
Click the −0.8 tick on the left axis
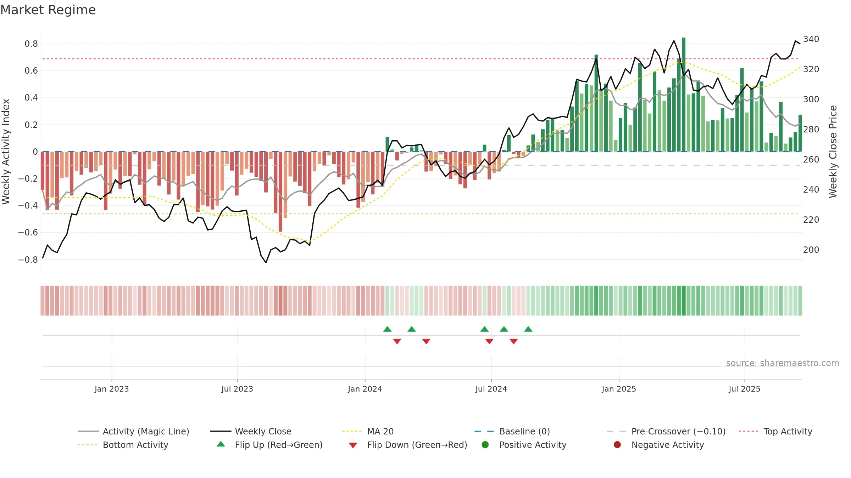click(x=28, y=260)
